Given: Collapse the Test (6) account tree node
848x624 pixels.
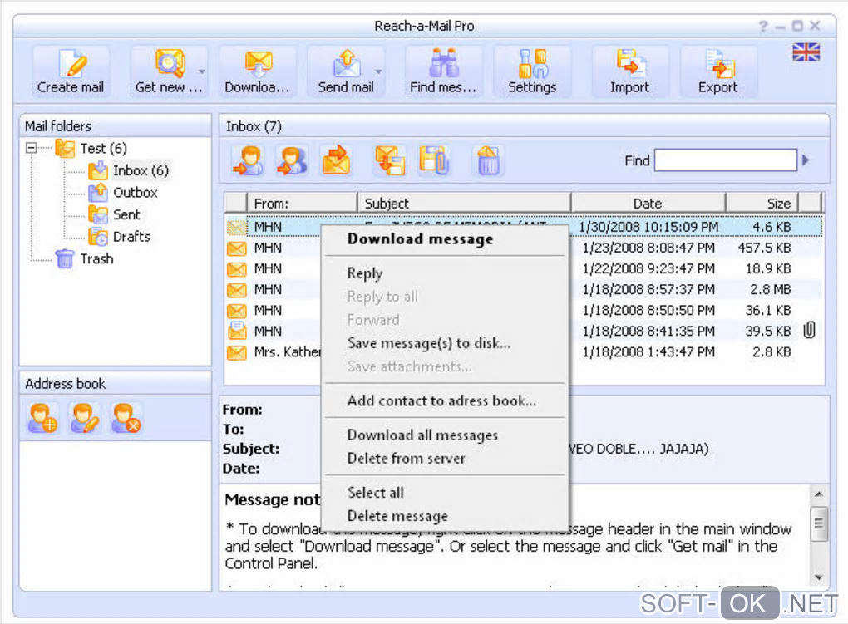Looking at the screenshot, I should tap(32, 148).
